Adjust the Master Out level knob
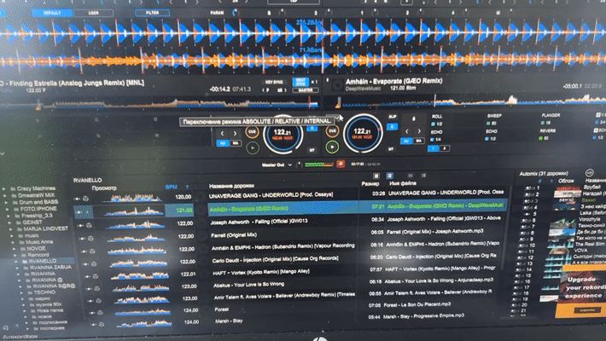 click(299, 165)
